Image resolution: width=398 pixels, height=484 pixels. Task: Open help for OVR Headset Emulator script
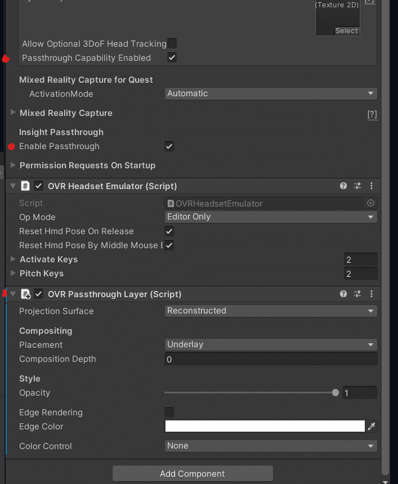[343, 186]
